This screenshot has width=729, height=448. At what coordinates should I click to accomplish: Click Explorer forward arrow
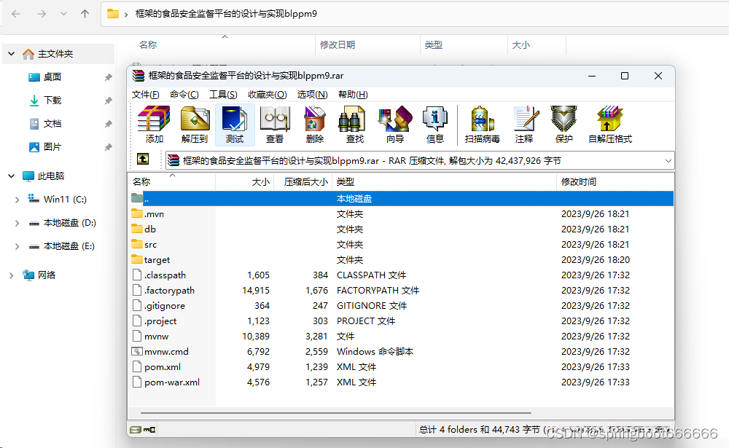coord(42,14)
